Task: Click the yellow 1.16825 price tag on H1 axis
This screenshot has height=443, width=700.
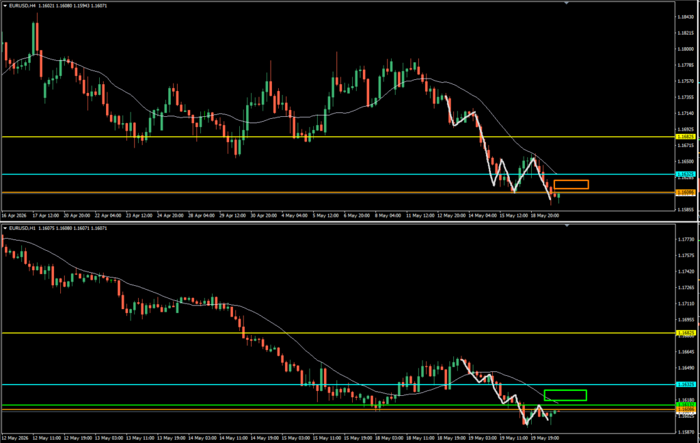Action: click(686, 333)
